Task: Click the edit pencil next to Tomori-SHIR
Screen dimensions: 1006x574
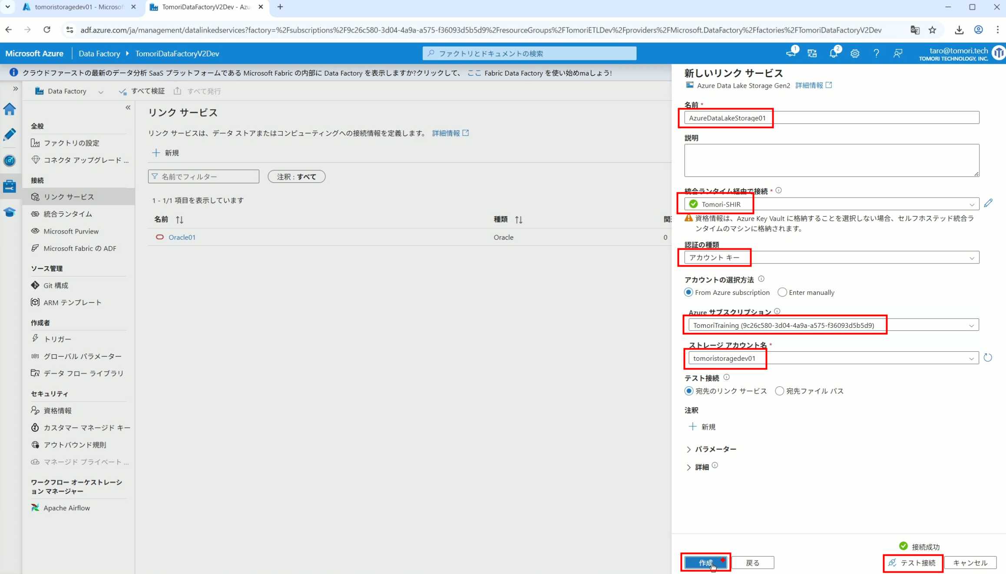Action: click(x=988, y=203)
